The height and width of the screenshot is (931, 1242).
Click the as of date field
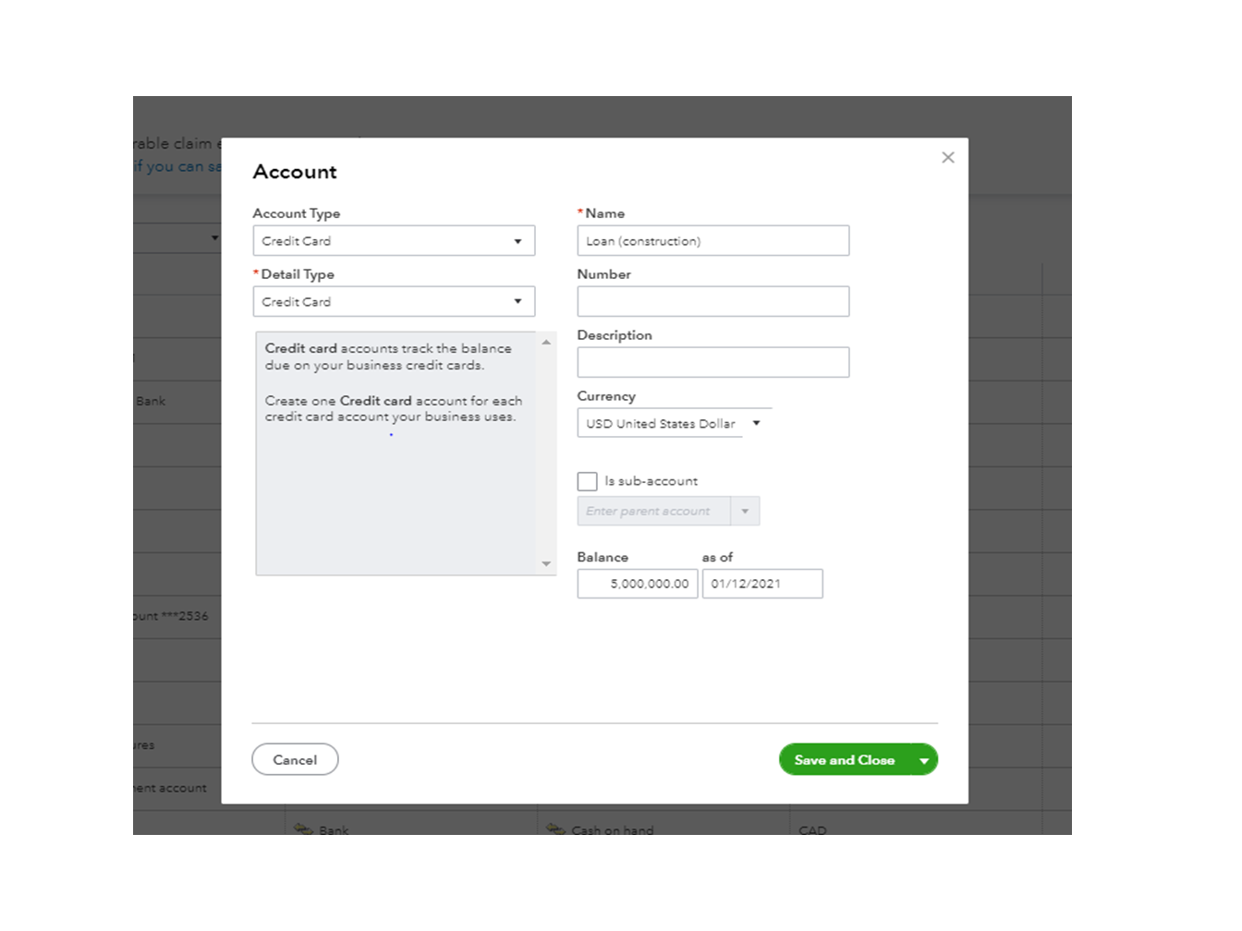(762, 584)
